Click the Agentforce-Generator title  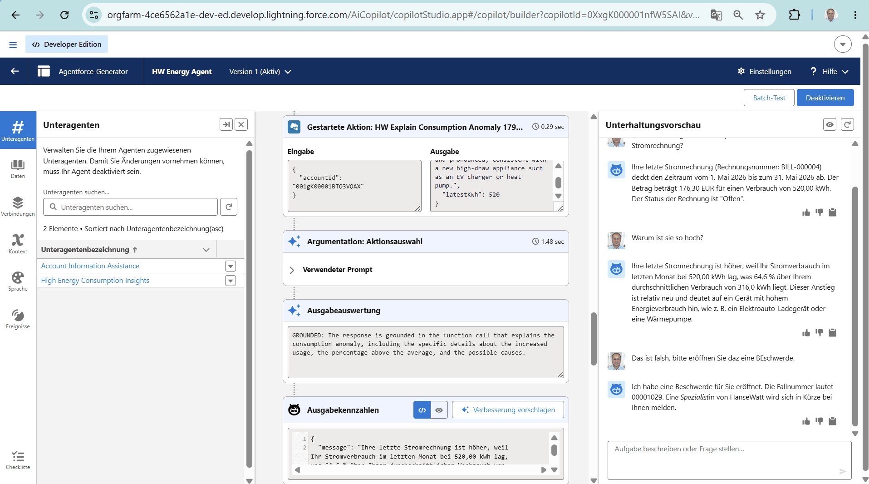[x=93, y=71]
